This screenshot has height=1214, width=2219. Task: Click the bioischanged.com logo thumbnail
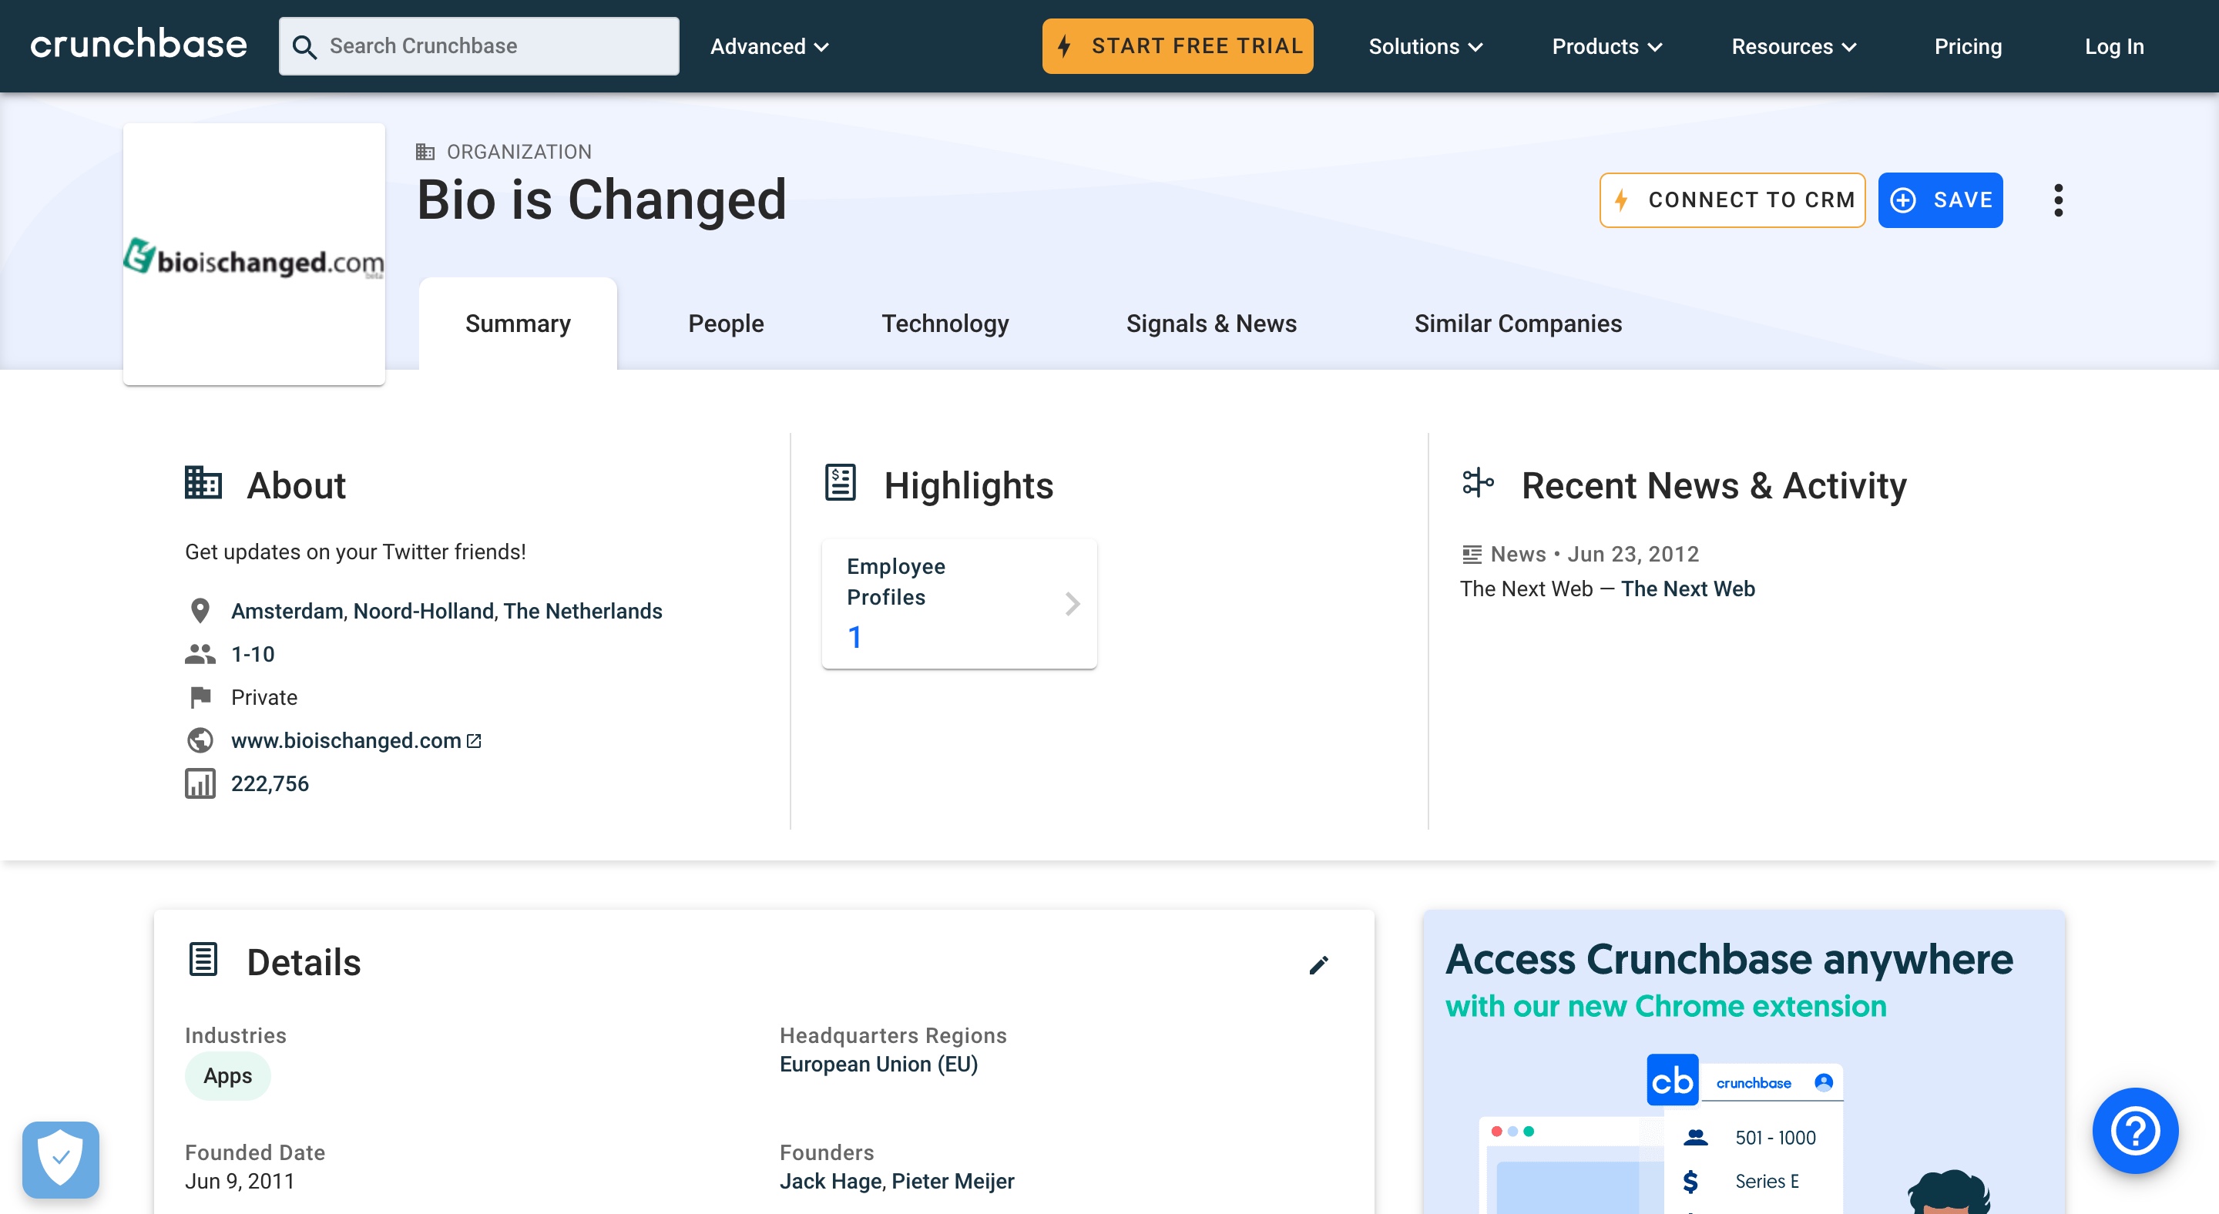pos(253,256)
